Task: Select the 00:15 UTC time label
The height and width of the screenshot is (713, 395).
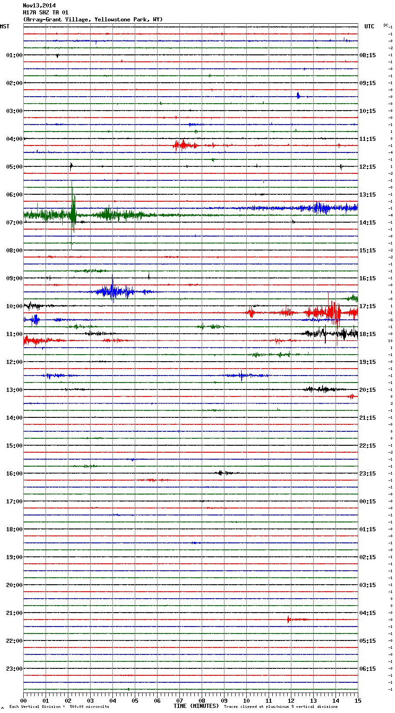Action: [368, 502]
